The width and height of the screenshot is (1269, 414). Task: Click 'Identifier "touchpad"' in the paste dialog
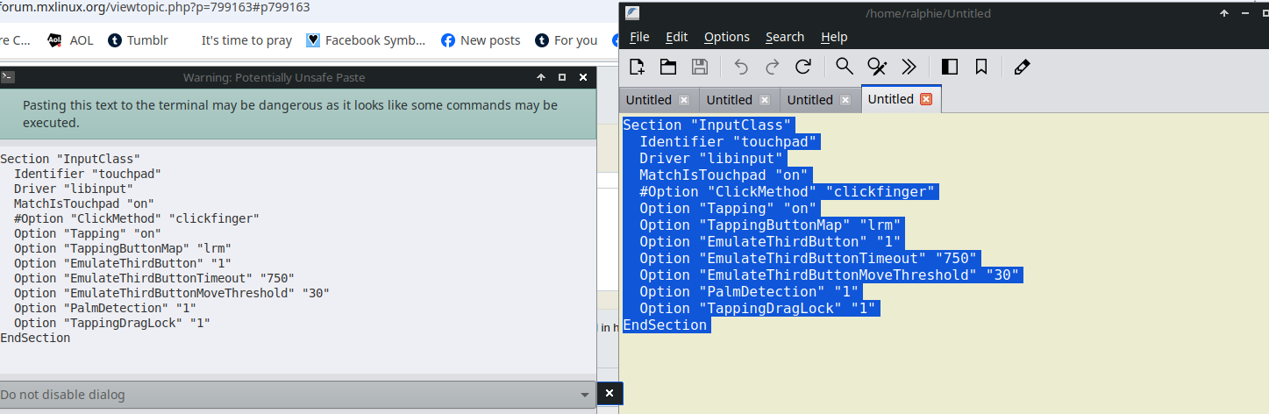pyautogui.click(x=88, y=174)
